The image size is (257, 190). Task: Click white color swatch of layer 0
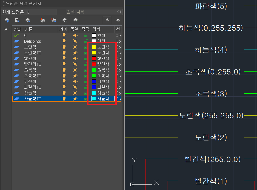pos(94,35)
